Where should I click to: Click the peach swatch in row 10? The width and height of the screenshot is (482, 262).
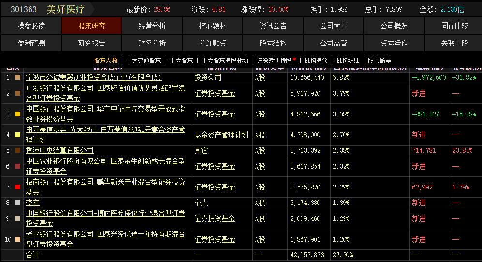coord(18,239)
